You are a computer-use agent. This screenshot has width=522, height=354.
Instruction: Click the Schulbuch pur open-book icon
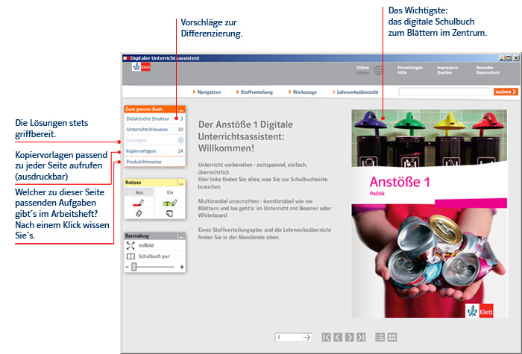[130, 256]
